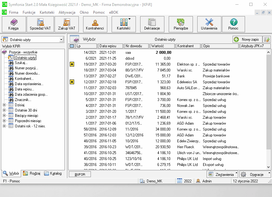Expand Ostatni rok - 12 mies. node
Image resolution: width=272 pixels, height=197 pixels.
[4, 126]
